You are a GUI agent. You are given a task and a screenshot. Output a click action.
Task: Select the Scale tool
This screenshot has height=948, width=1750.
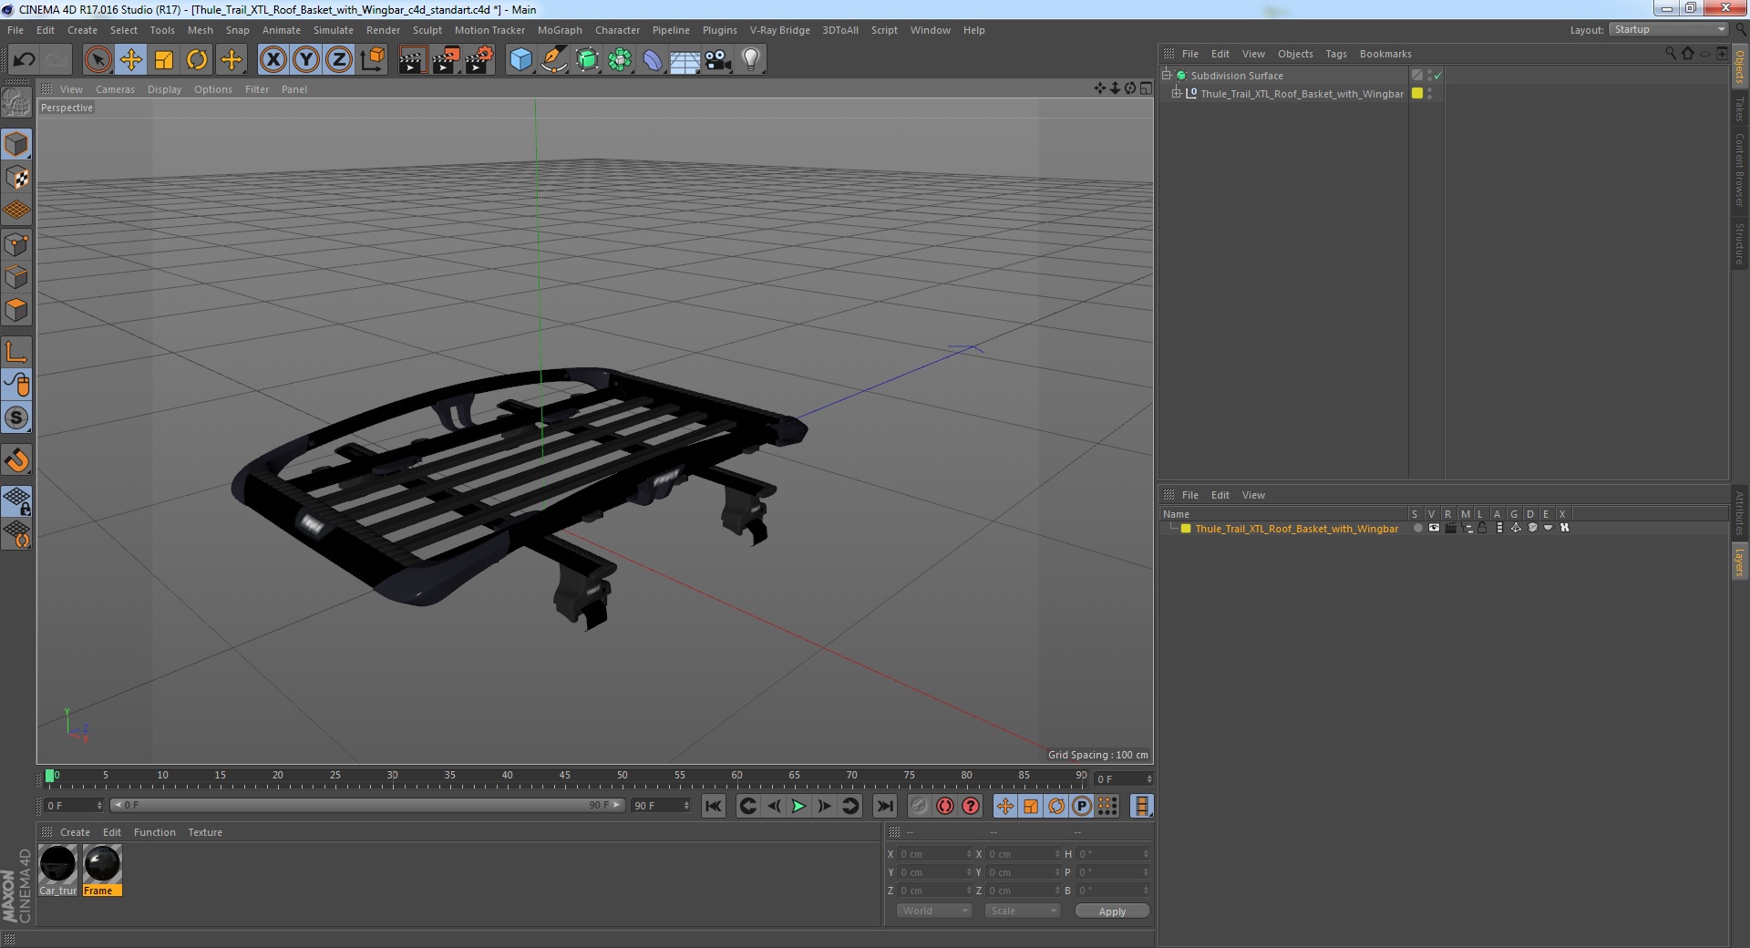pos(164,60)
